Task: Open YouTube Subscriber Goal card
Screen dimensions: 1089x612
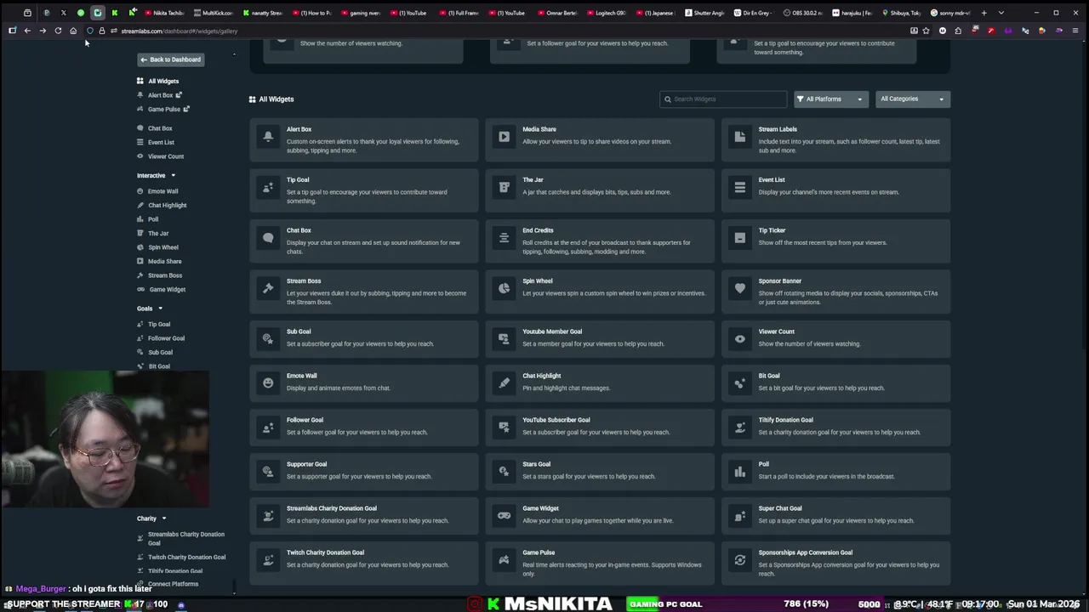Action: (600, 427)
